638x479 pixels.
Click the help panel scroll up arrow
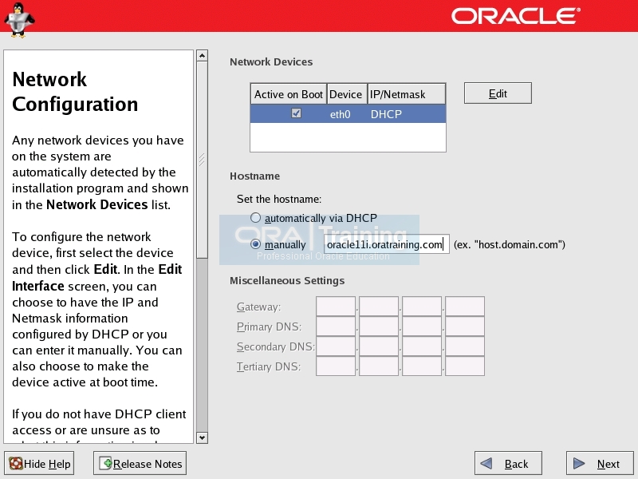[x=203, y=55]
